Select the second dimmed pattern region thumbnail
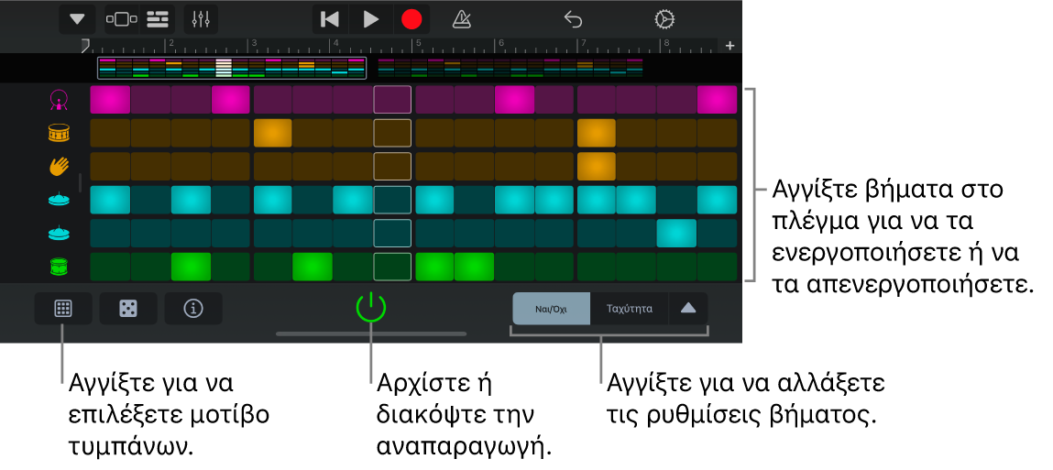This screenshot has height=470, width=1053. [x=510, y=68]
